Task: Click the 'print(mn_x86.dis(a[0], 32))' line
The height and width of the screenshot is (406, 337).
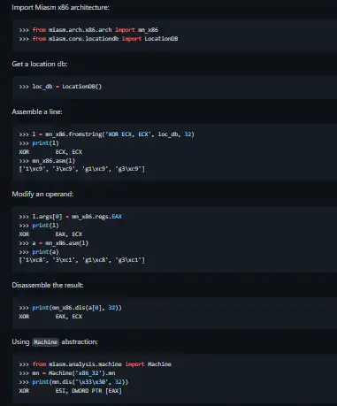Action: (70, 308)
